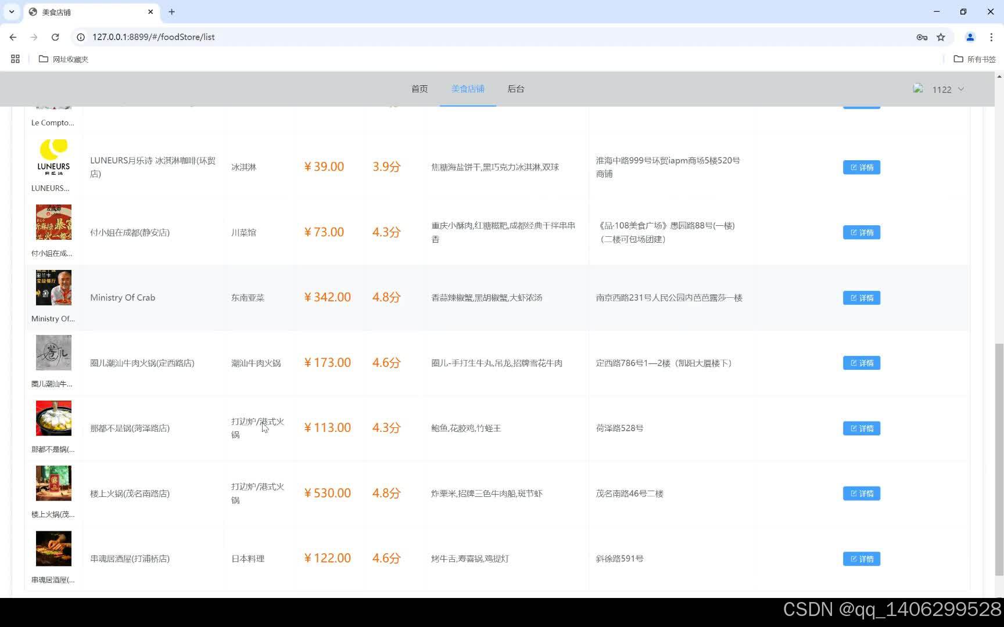1004x627 pixels.
Task: Click the LUNEURS yellow logo thumbnail
Action: point(53,157)
